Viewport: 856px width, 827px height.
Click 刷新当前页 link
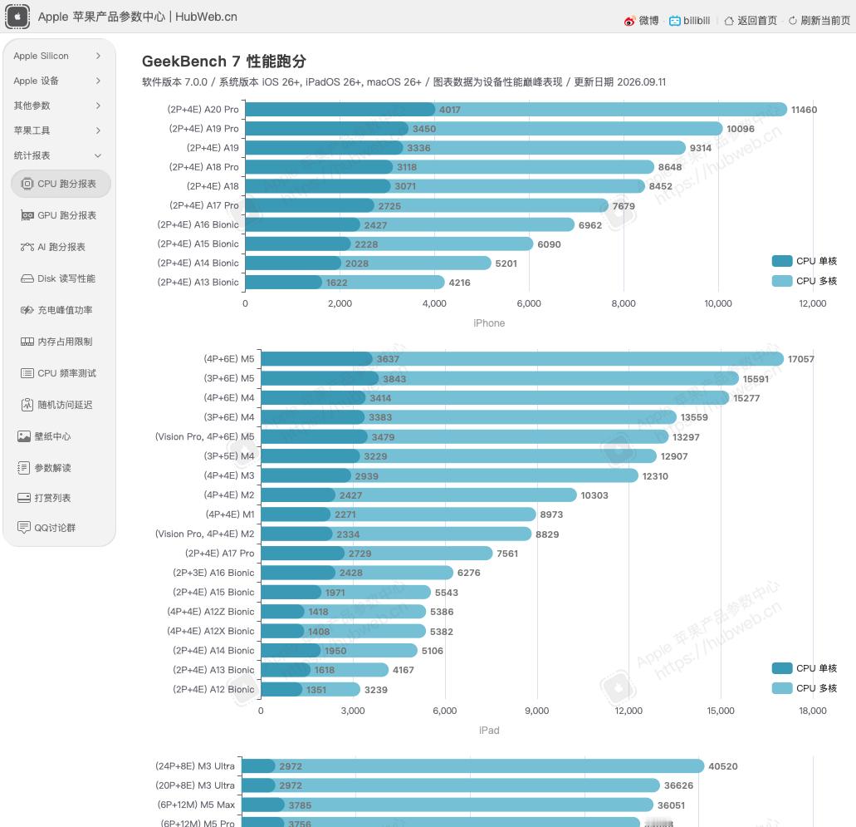(x=825, y=21)
